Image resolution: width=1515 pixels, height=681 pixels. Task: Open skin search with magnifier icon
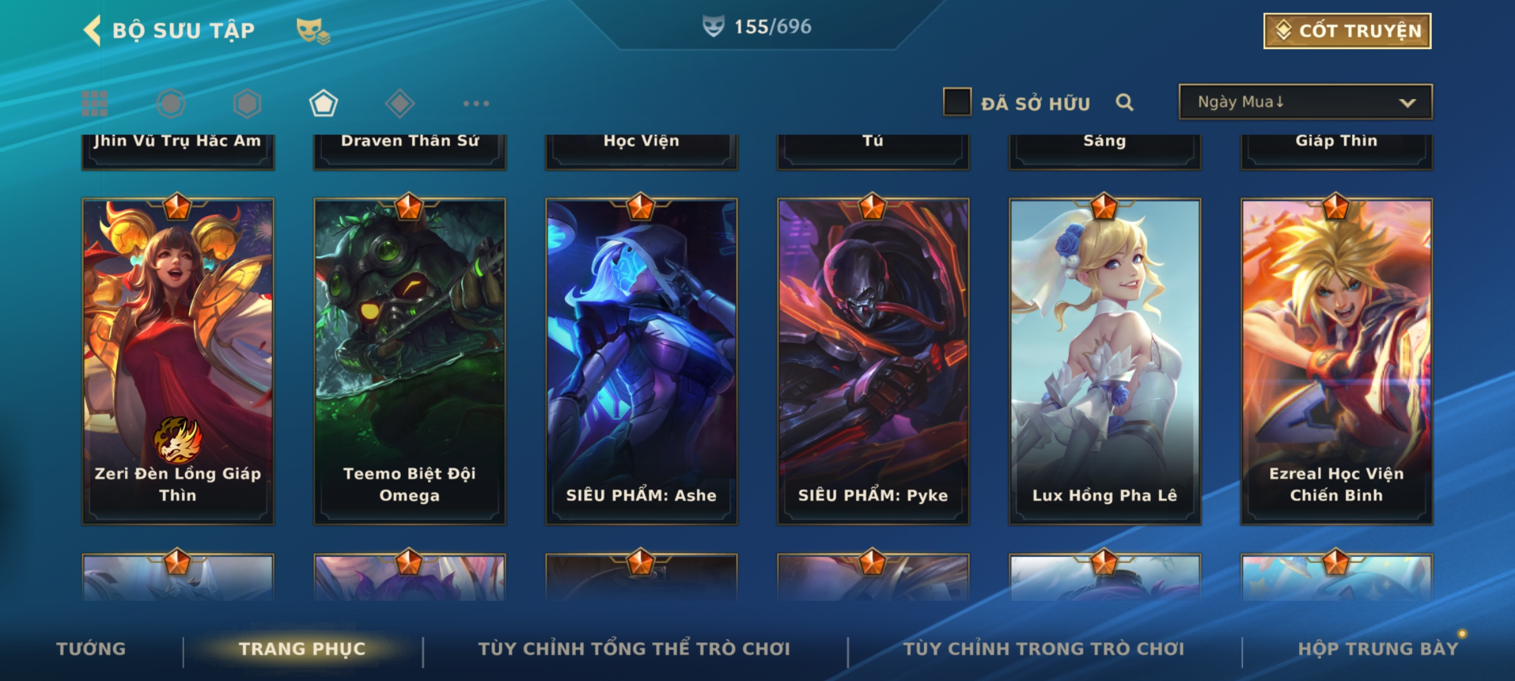click(1124, 102)
